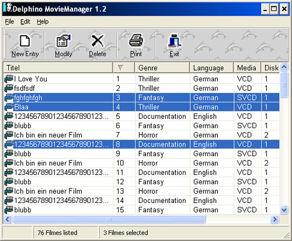292x241 pixels.
Task: Click 'Fantasy' genre in row 3
Action: [151, 98]
